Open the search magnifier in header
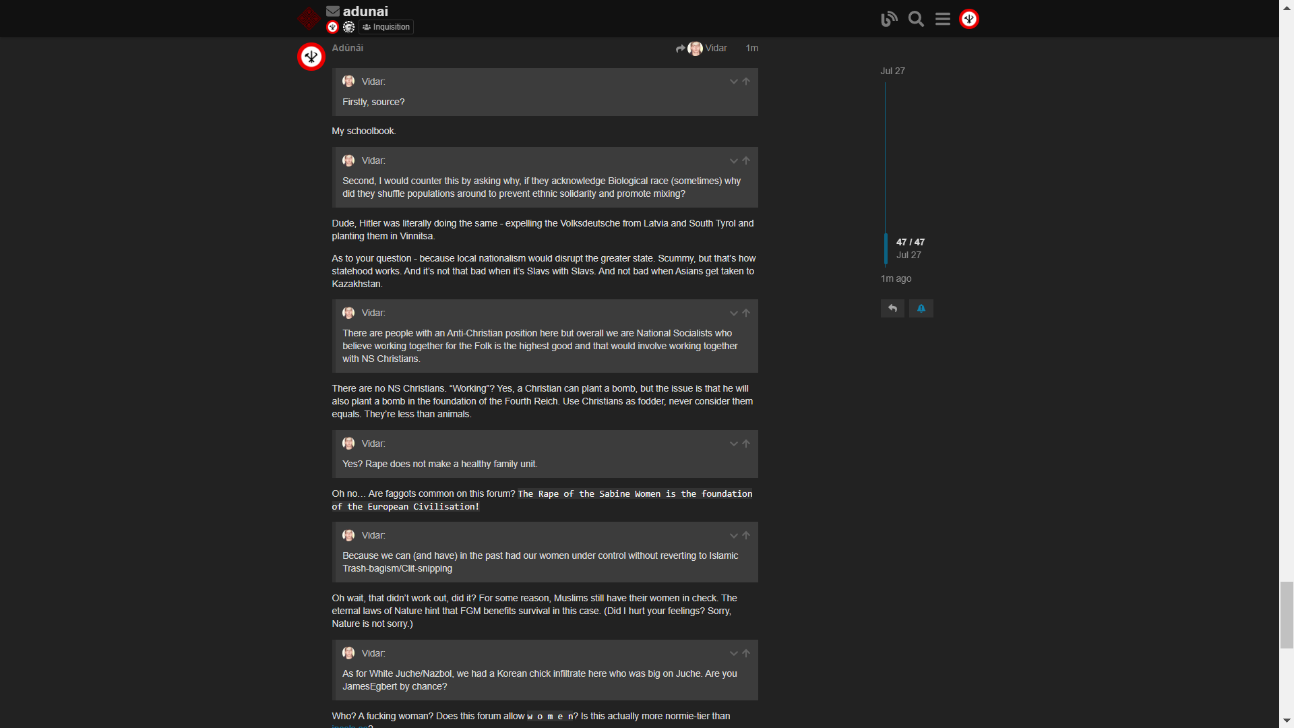The height and width of the screenshot is (728, 1294). point(916,19)
